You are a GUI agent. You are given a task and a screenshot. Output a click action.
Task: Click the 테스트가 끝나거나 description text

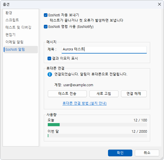click(87, 20)
